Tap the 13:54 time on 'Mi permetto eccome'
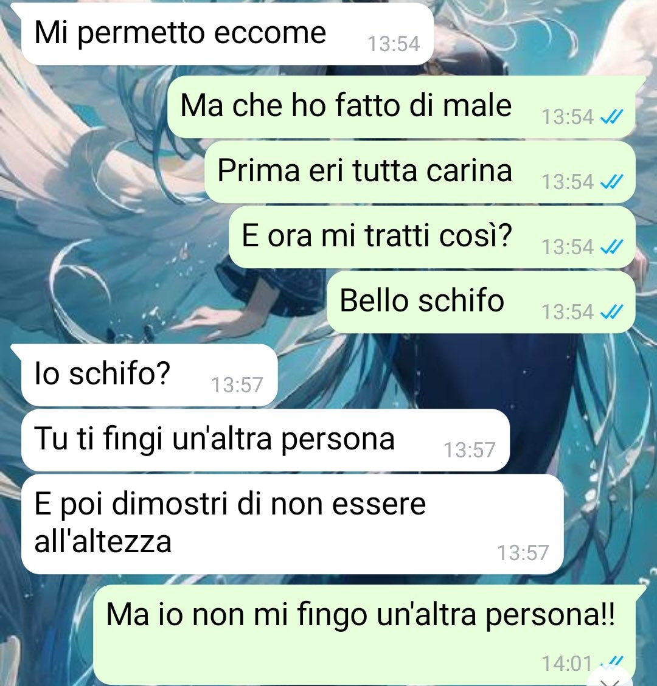 point(394,44)
